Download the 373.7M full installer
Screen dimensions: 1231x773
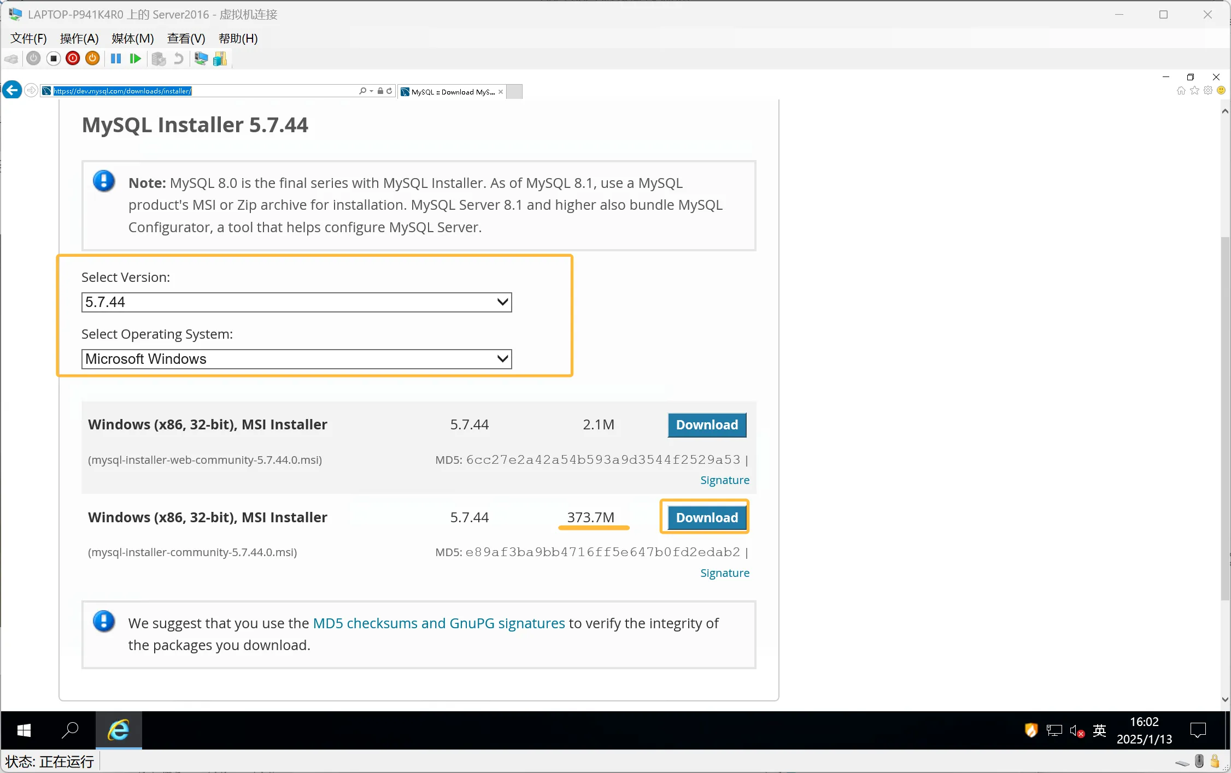point(707,518)
